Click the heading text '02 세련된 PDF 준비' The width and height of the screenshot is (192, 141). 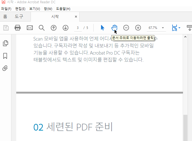coord(73,127)
